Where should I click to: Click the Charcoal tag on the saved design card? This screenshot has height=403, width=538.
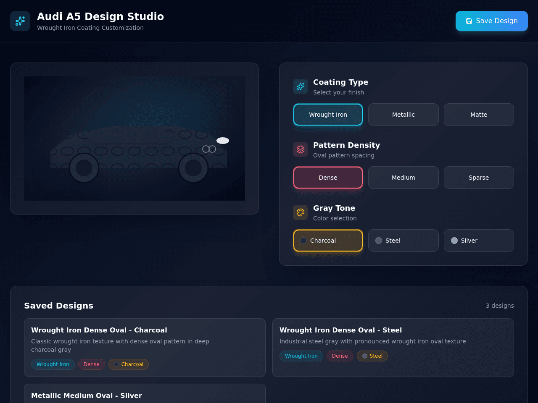129,364
